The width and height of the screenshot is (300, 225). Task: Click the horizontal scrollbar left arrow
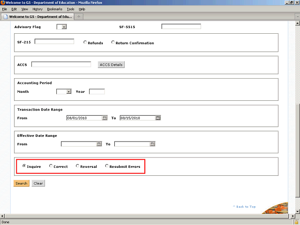tap(2, 216)
